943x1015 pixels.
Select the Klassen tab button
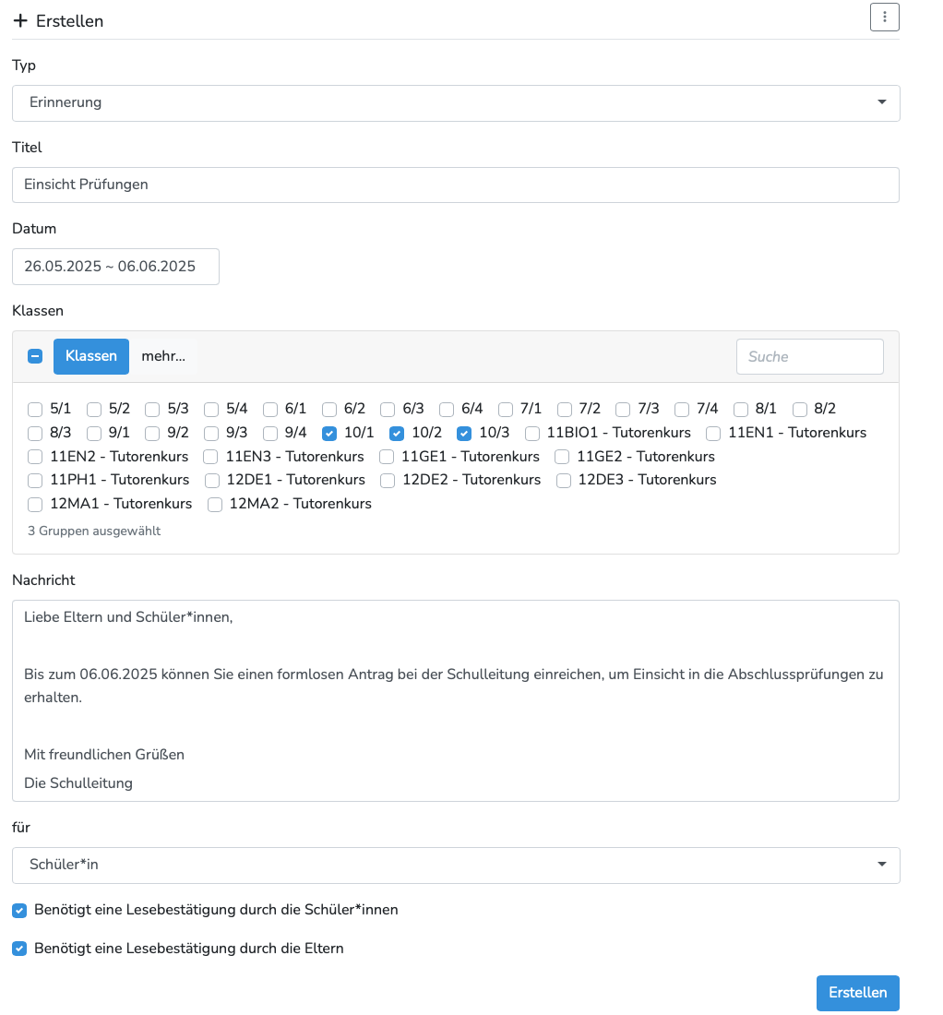(91, 356)
